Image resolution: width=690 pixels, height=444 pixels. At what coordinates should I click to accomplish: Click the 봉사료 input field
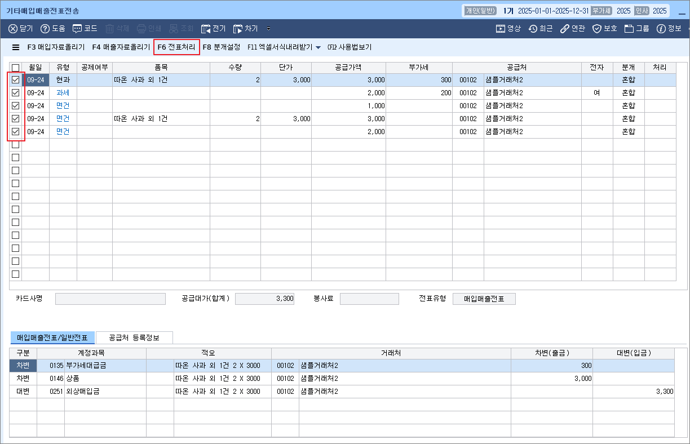[x=369, y=299]
